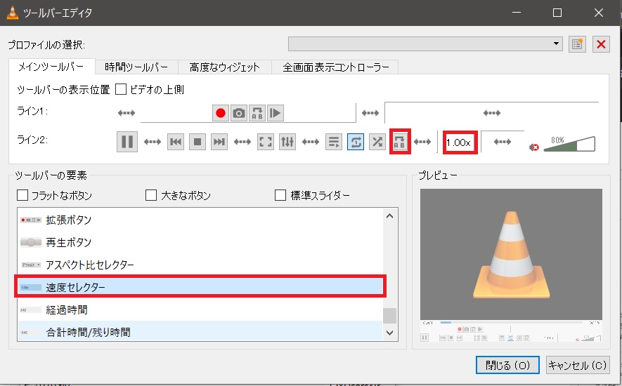Enable the フラットなボタン checkbox
622x386 pixels.
pos(22,195)
